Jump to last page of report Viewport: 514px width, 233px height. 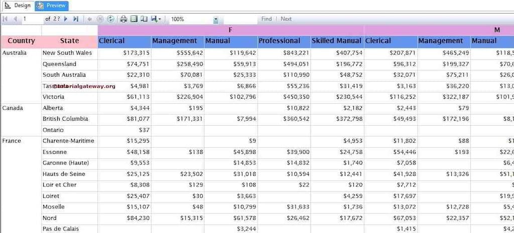click(x=76, y=19)
